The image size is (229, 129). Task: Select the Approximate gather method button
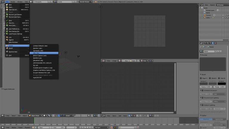click(x=219, y=119)
